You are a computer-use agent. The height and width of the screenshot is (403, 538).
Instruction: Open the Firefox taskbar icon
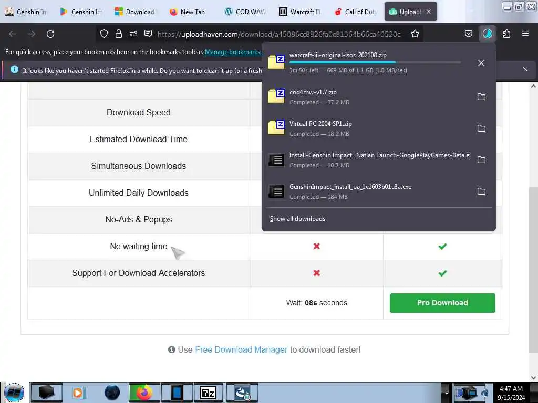[144, 393]
